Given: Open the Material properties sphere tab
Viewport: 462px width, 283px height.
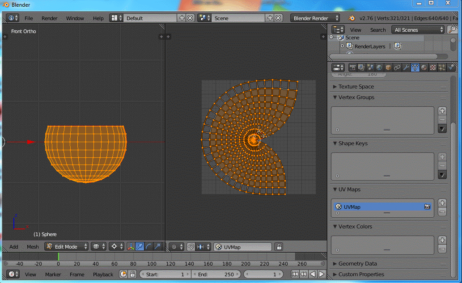Looking at the screenshot, I should point(424,68).
